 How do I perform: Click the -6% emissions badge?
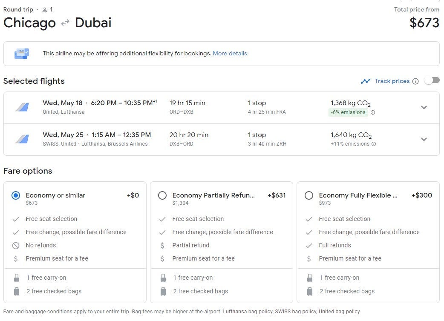[x=348, y=112]
